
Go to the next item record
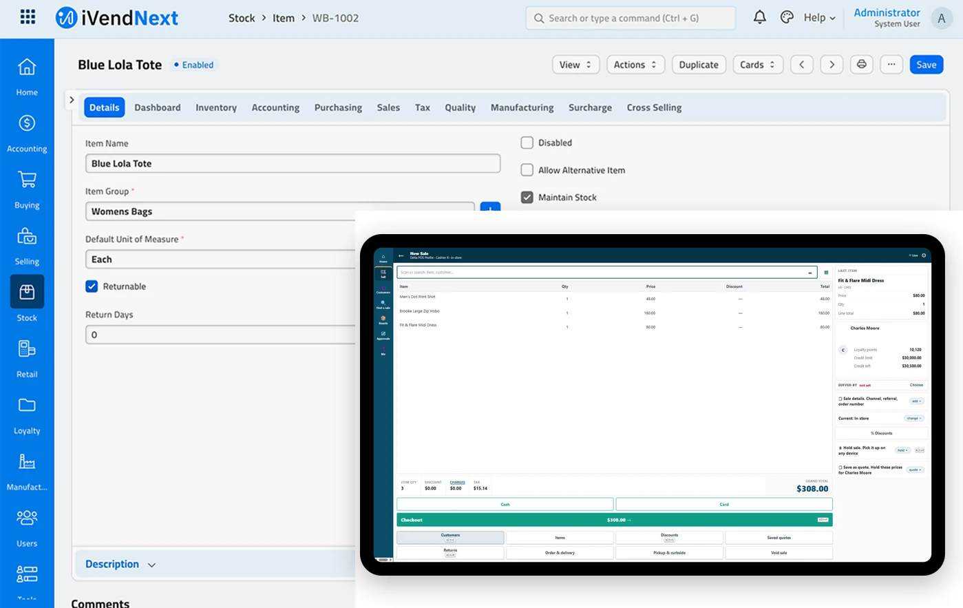pos(832,65)
